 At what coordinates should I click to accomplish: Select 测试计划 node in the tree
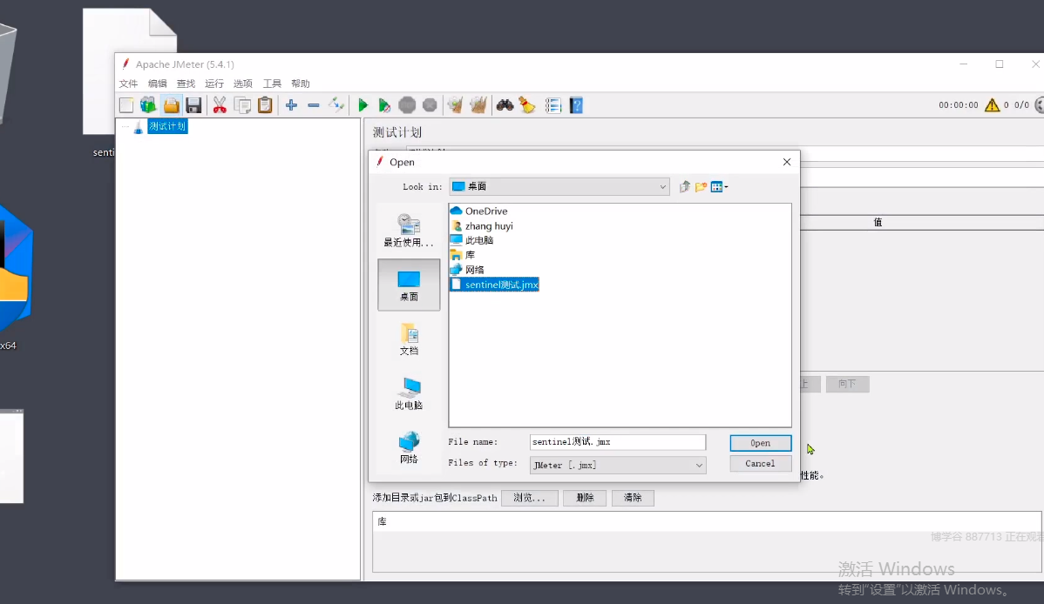point(167,126)
